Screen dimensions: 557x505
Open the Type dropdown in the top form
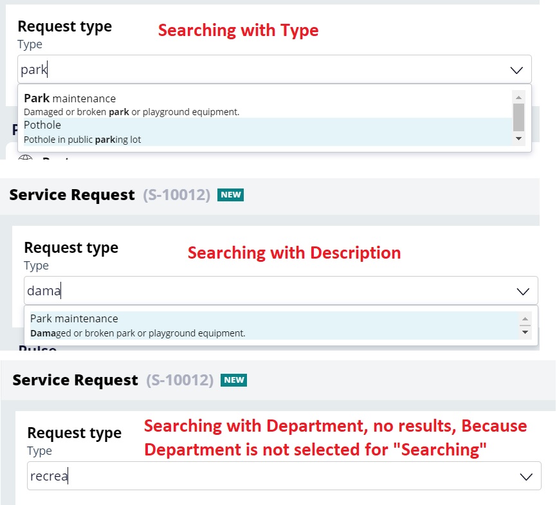(516, 69)
